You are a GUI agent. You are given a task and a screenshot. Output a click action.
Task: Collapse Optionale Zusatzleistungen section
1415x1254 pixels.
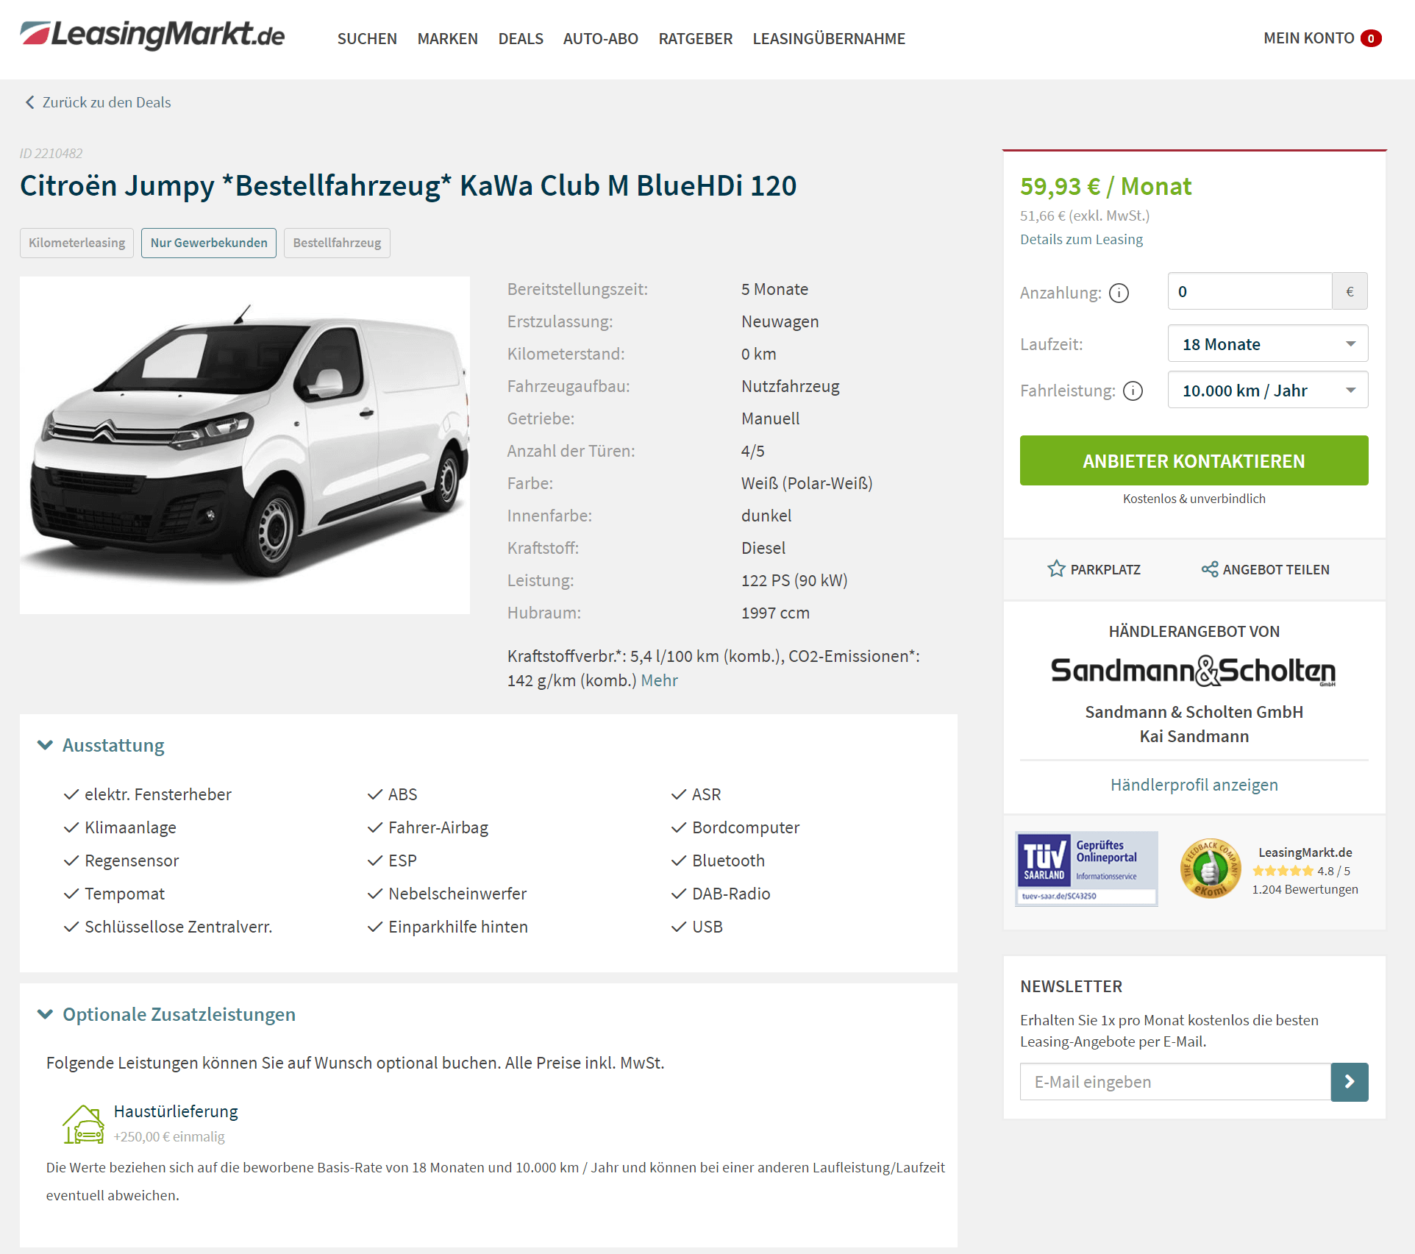pyautogui.click(x=166, y=1014)
